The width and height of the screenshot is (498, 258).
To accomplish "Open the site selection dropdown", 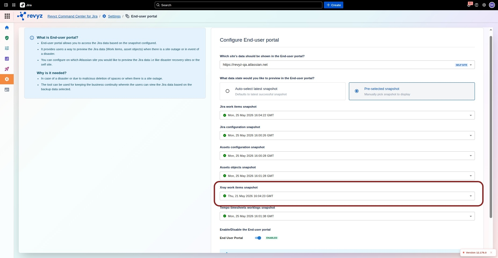I will (x=347, y=65).
